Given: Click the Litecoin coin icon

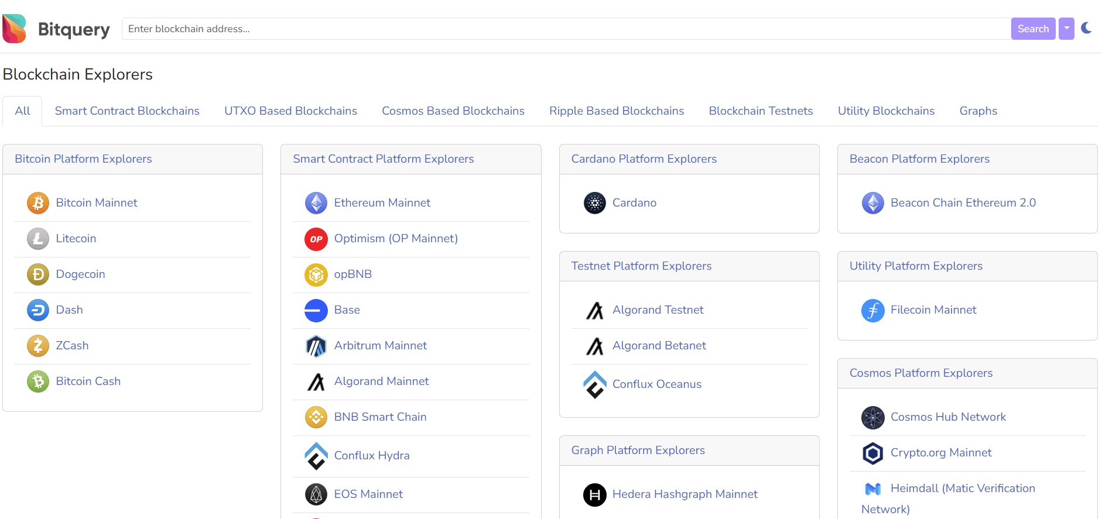Looking at the screenshot, I should [38, 239].
